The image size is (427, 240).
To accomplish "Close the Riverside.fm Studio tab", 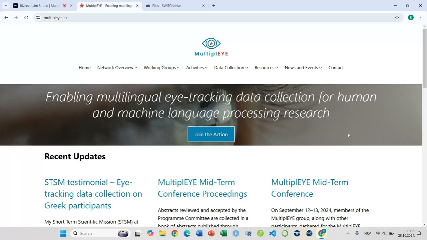I will click(71, 6).
